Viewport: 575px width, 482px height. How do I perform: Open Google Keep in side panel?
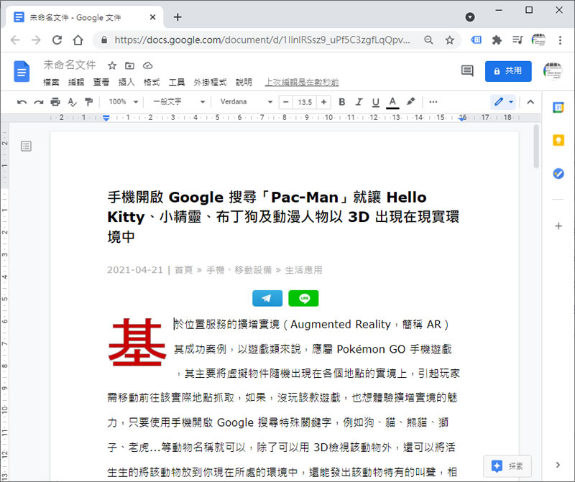(558, 141)
